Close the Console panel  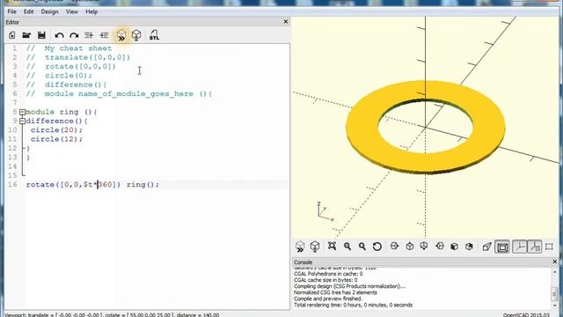point(555,262)
